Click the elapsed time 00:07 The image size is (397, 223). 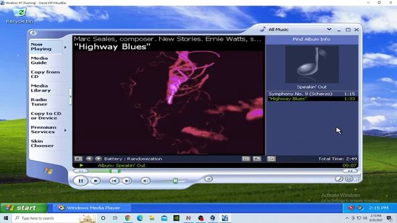tap(349, 165)
